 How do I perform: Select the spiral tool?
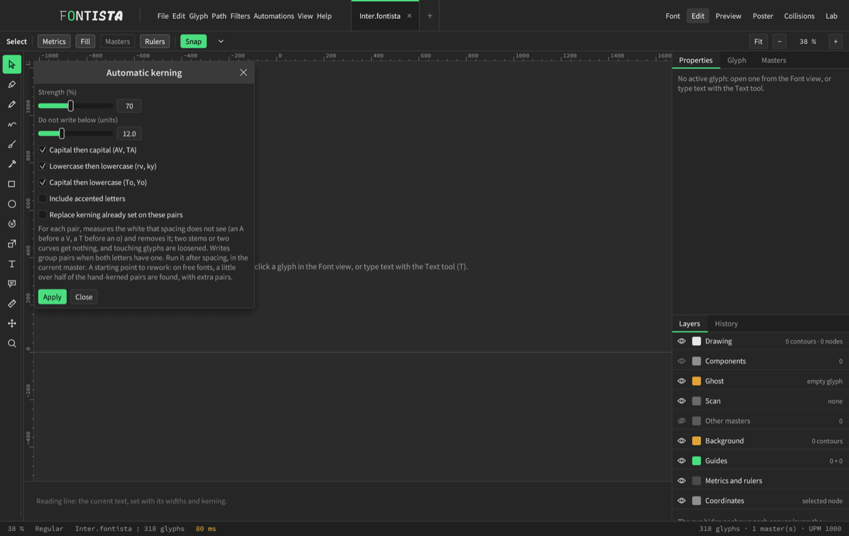coord(12,224)
